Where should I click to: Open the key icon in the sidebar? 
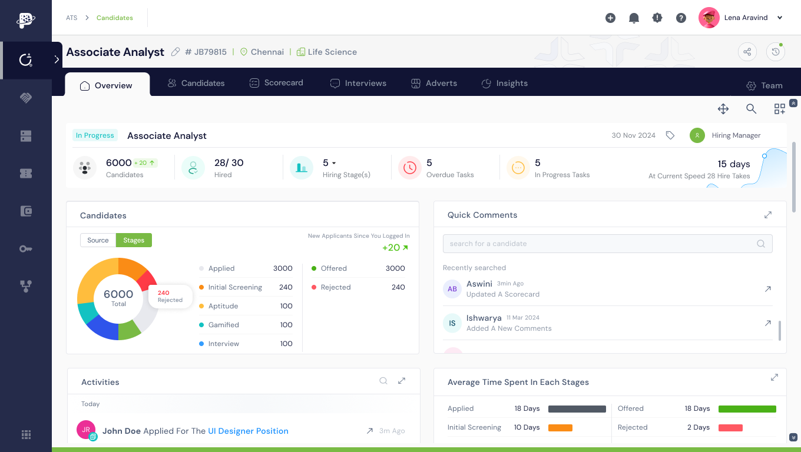pos(26,248)
